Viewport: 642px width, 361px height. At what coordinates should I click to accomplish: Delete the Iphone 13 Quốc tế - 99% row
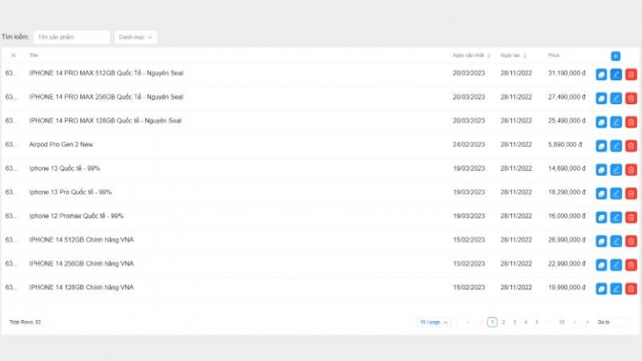(631, 169)
